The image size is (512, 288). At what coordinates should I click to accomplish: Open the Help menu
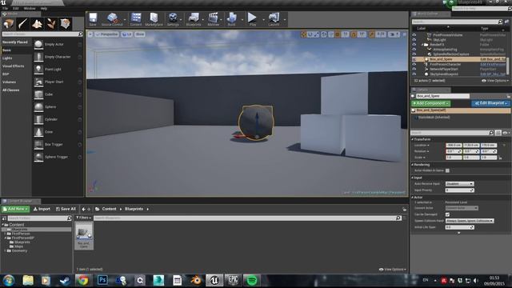point(44,8)
